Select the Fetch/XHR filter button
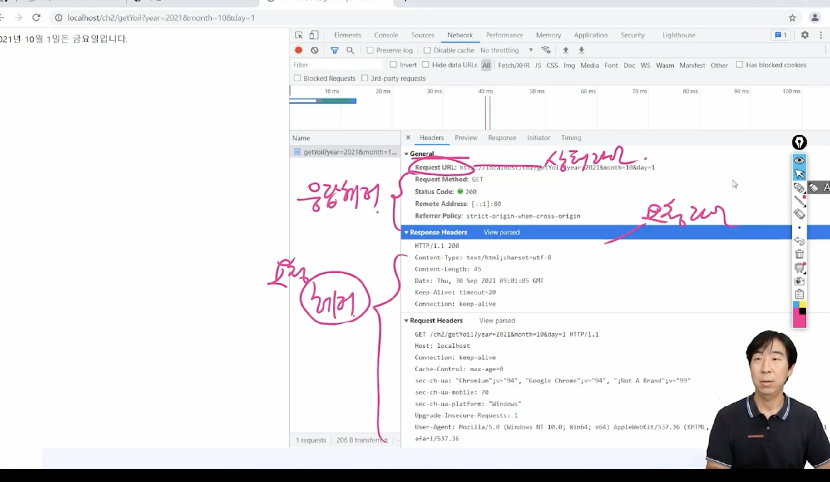830x482 pixels. point(513,65)
